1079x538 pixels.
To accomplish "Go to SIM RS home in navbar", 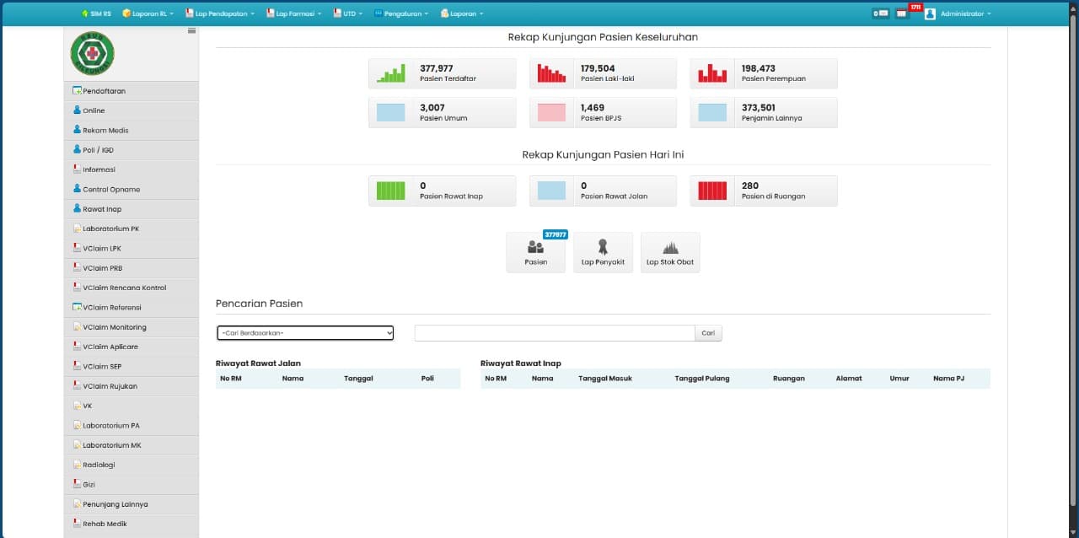I will [x=96, y=13].
